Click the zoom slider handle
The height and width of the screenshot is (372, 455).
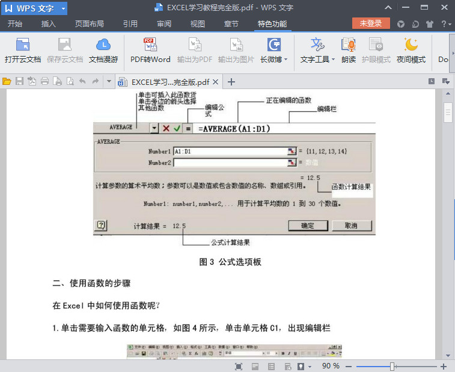tap(392, 367)
